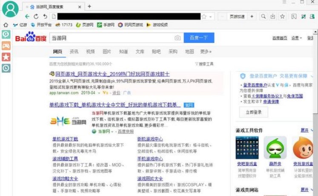Open the 页游网 bookmark

click(85, 25)
